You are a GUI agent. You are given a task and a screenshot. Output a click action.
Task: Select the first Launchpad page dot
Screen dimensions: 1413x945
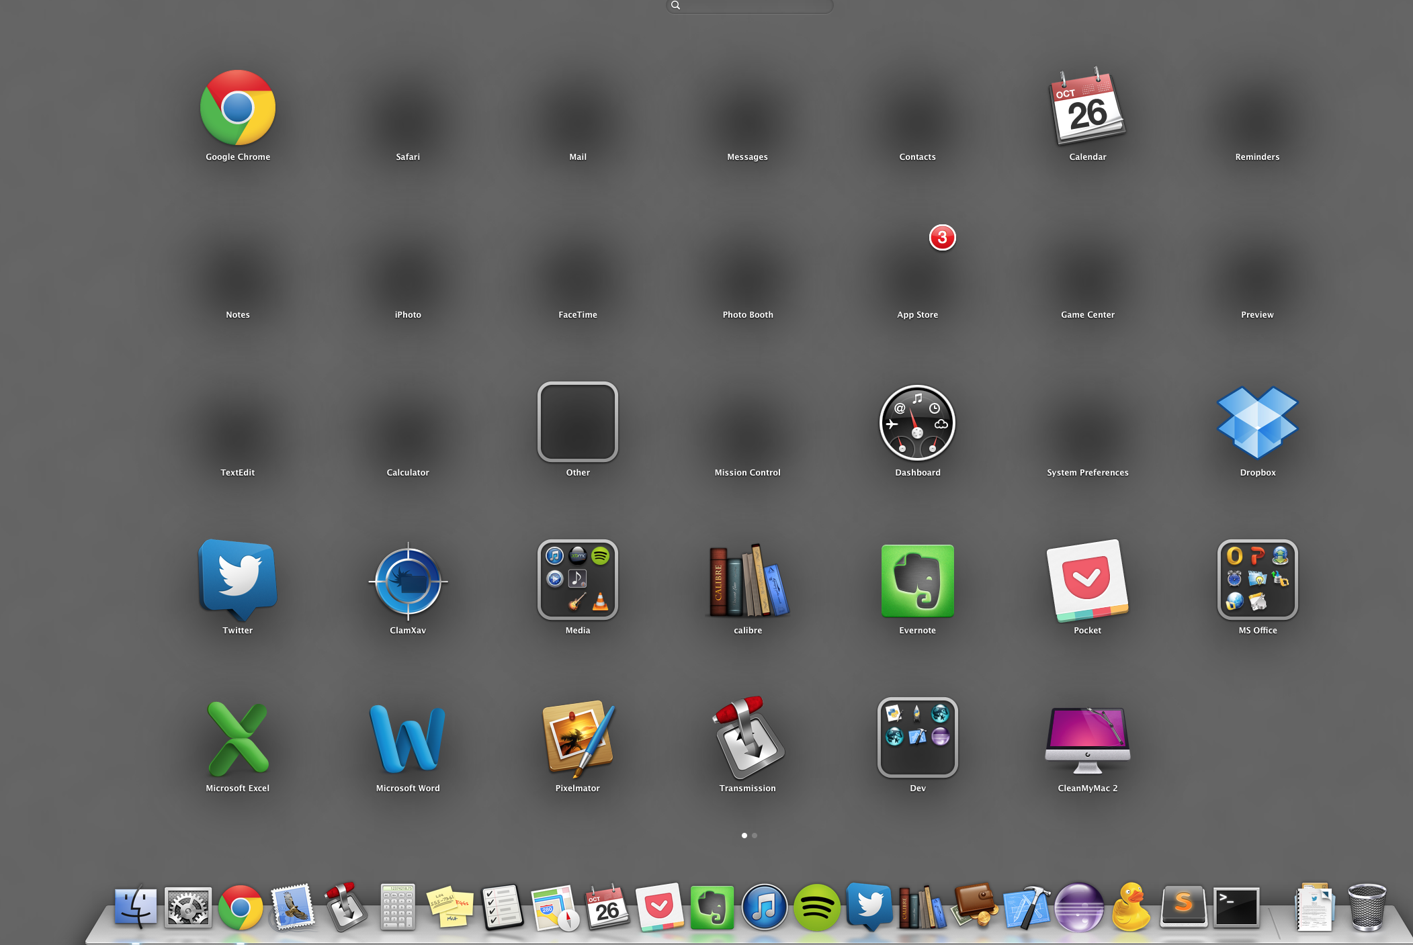744,836
